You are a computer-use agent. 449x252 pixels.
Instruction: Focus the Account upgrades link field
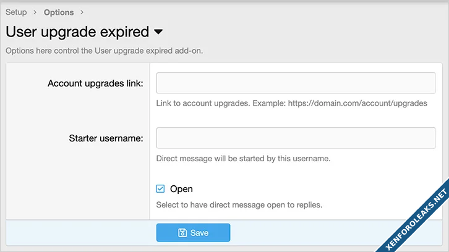296,83
